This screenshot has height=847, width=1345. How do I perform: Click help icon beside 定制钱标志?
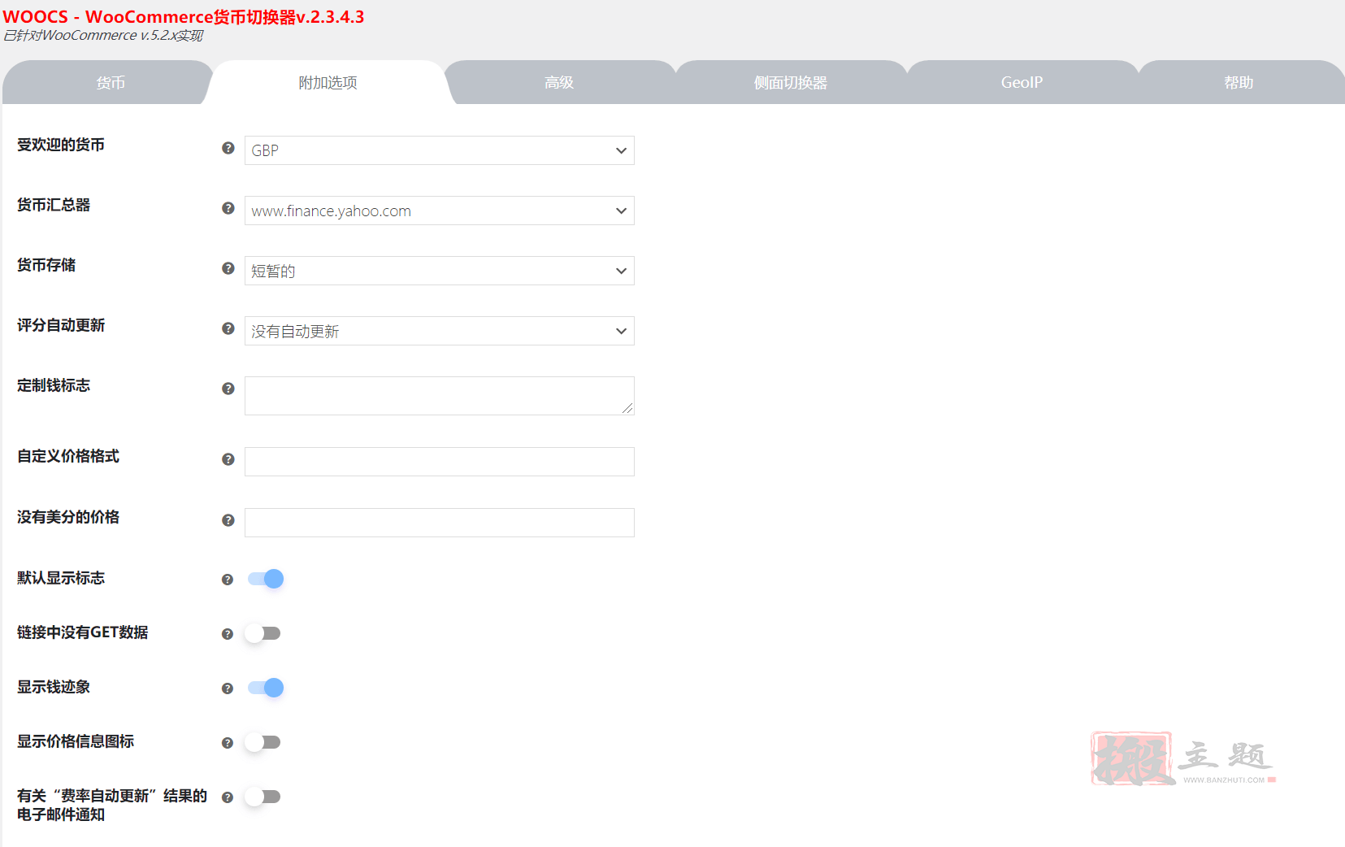click(x=228, y=389)
